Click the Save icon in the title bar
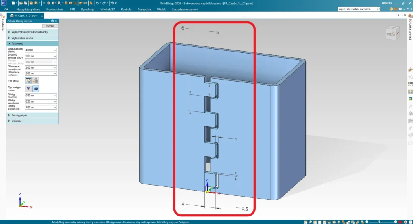This screenshot has width=413, height=224. [31, 3]
